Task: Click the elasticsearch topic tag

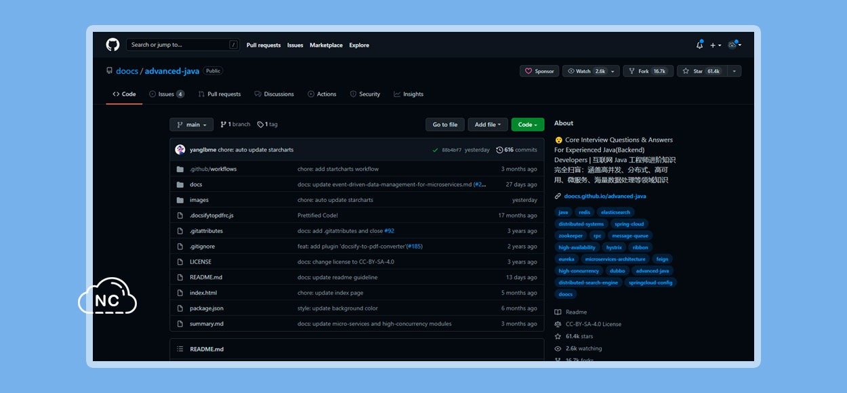Action: pos(615,212)
